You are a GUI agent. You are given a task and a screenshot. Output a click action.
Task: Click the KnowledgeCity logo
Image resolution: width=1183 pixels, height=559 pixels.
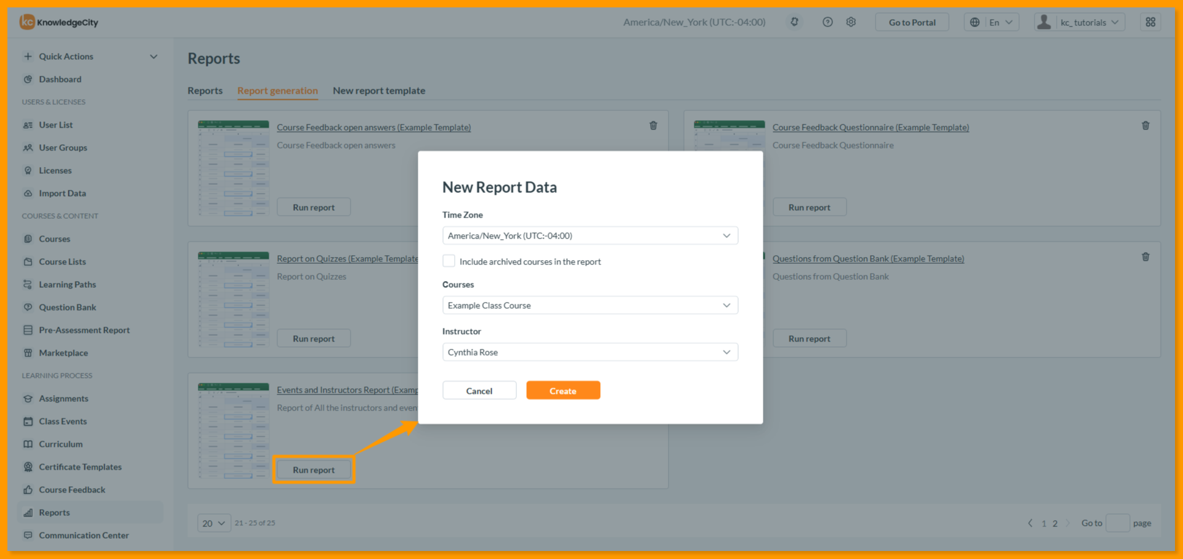tap(59, 22)
